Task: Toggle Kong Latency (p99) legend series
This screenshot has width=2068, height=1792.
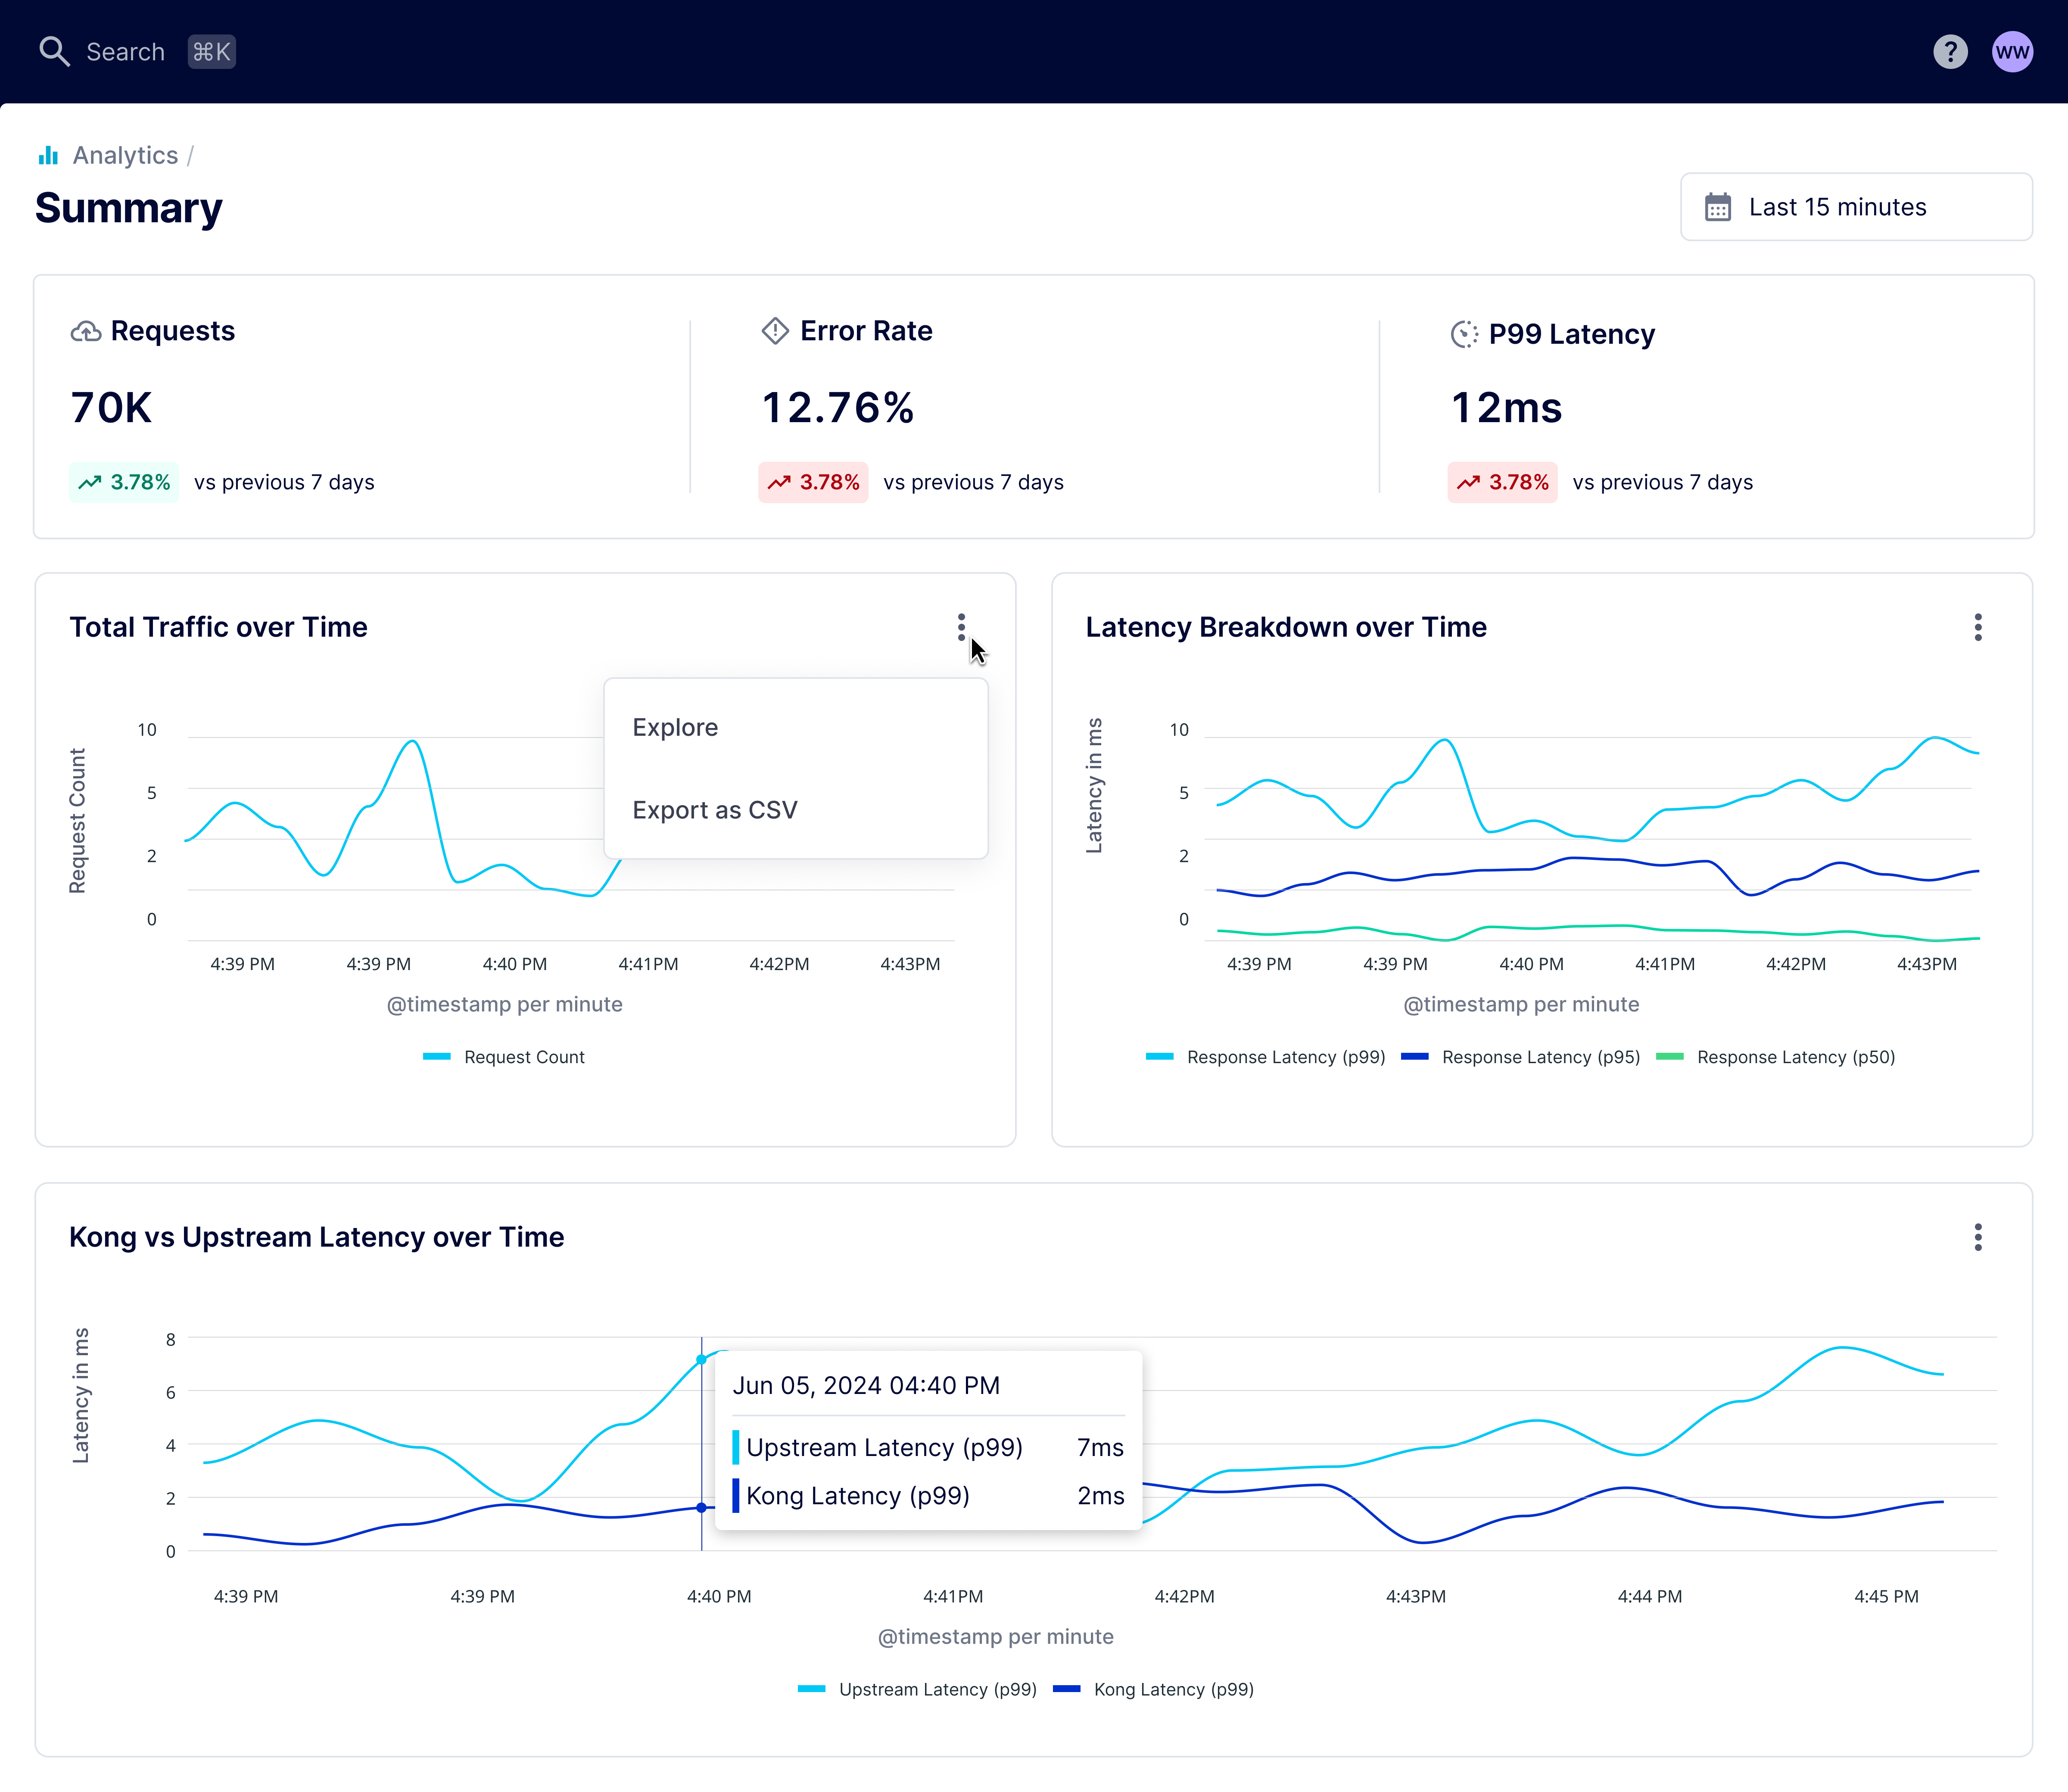Action: [1153, 1689]
